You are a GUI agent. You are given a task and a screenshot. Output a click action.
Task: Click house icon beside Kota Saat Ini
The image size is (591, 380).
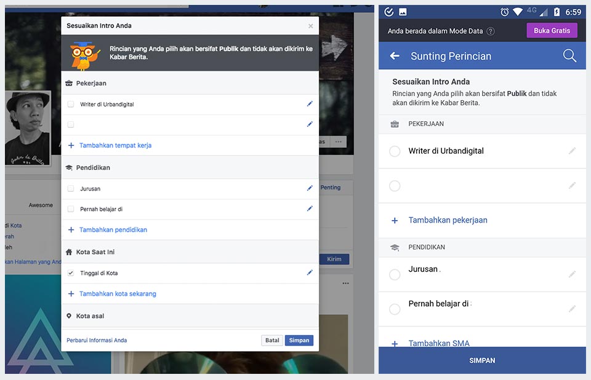point(69,252)
